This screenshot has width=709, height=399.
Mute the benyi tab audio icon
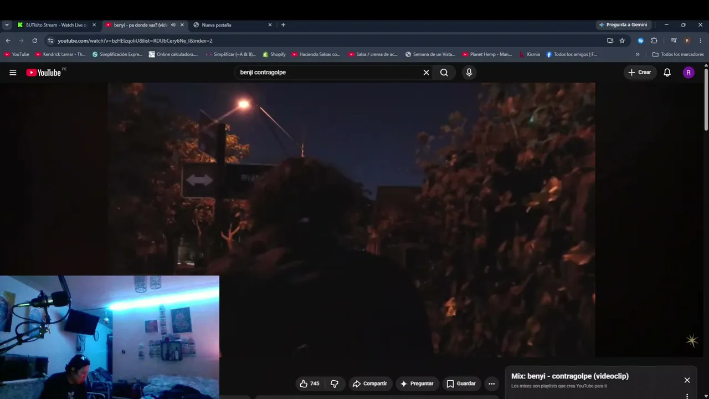click(173, 25)
